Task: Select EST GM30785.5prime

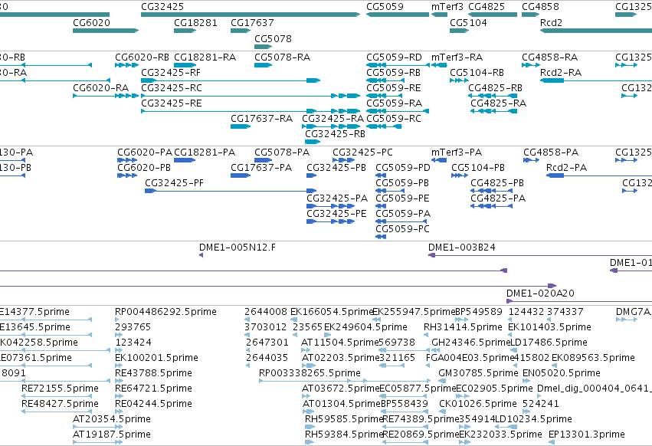Action: 478,372
